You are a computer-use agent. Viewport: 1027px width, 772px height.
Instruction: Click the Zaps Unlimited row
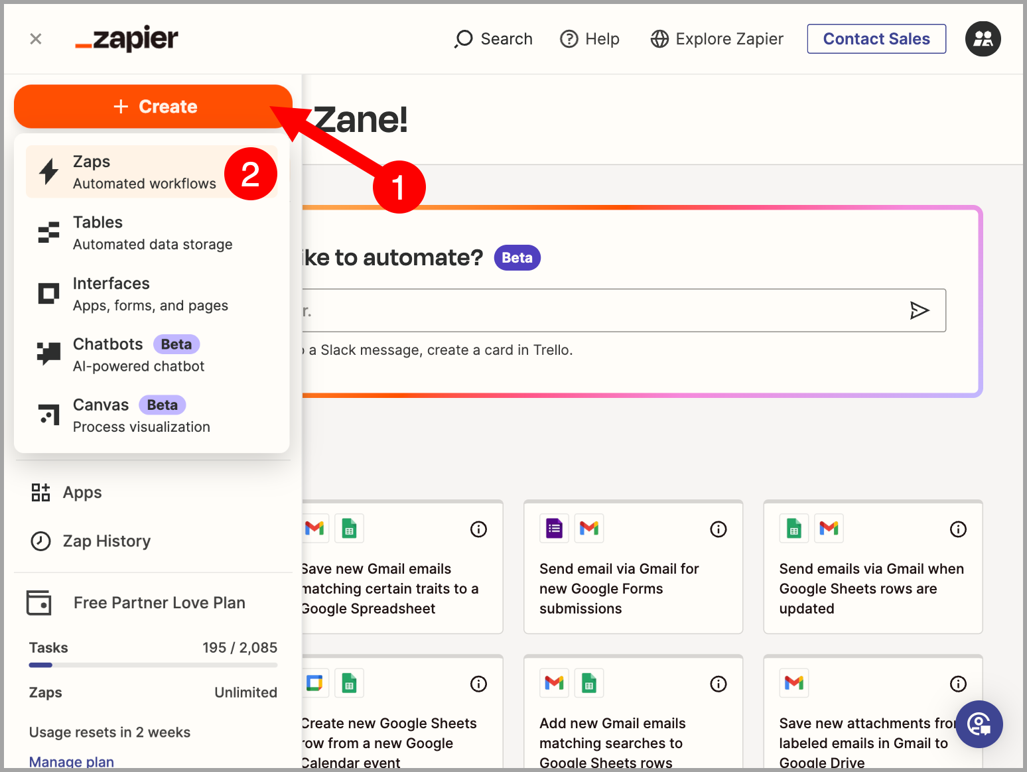153,692
